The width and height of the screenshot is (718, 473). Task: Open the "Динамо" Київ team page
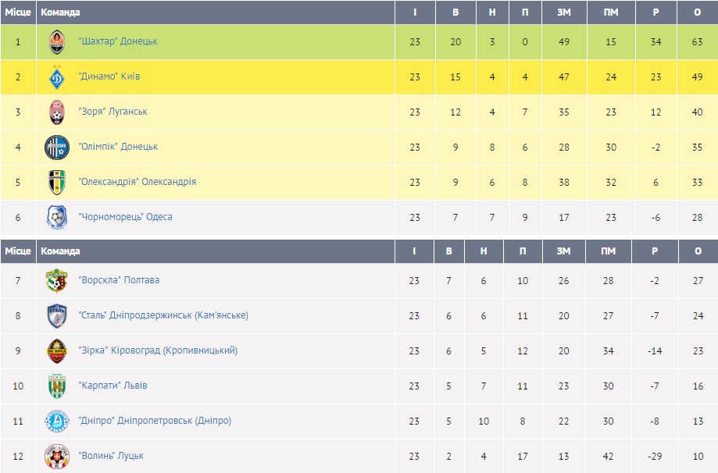[x=109, y=76]
